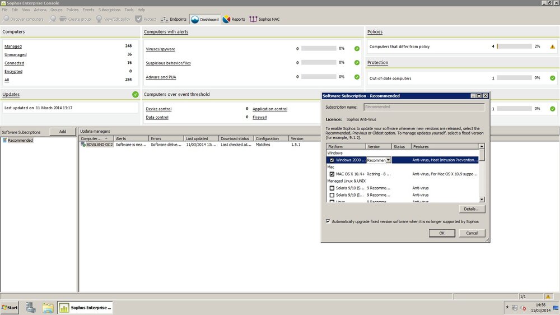Click OK in Software Subscription dialog
This screenshot has height=315, width=560.
[442, 233]
